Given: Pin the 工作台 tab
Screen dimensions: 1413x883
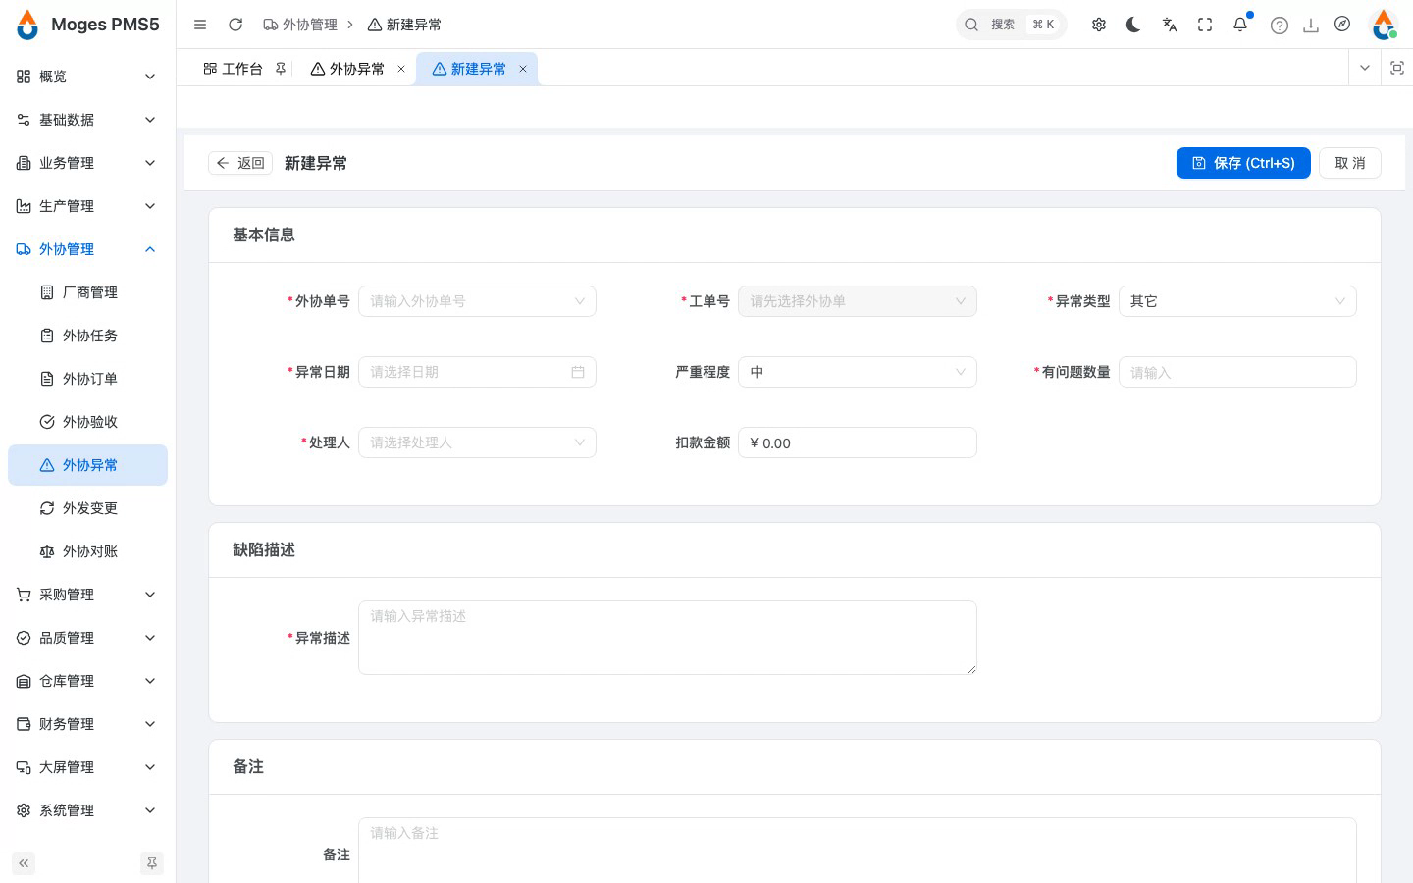Looking at the screenshot, I should [281, 69].
